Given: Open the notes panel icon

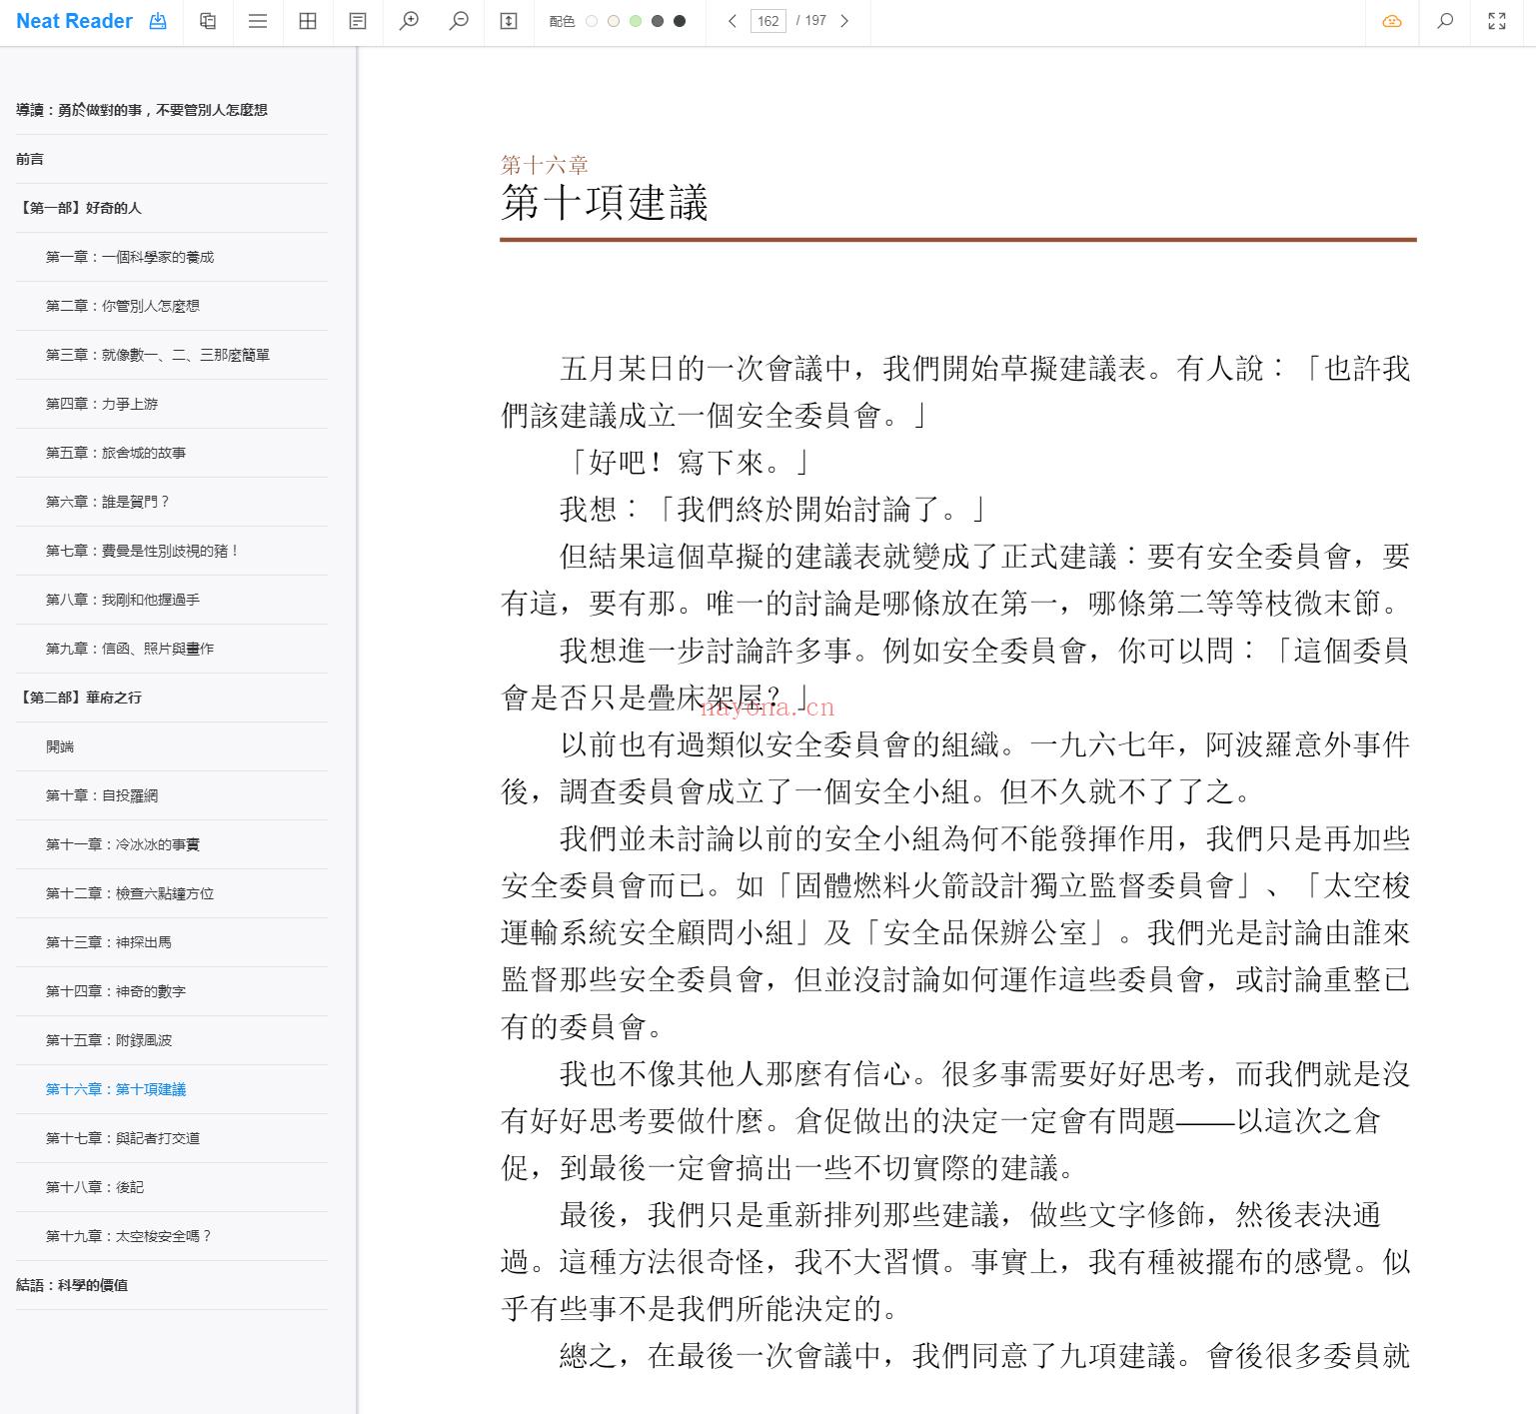Looking at the screenshot, I should click(358, 21).
